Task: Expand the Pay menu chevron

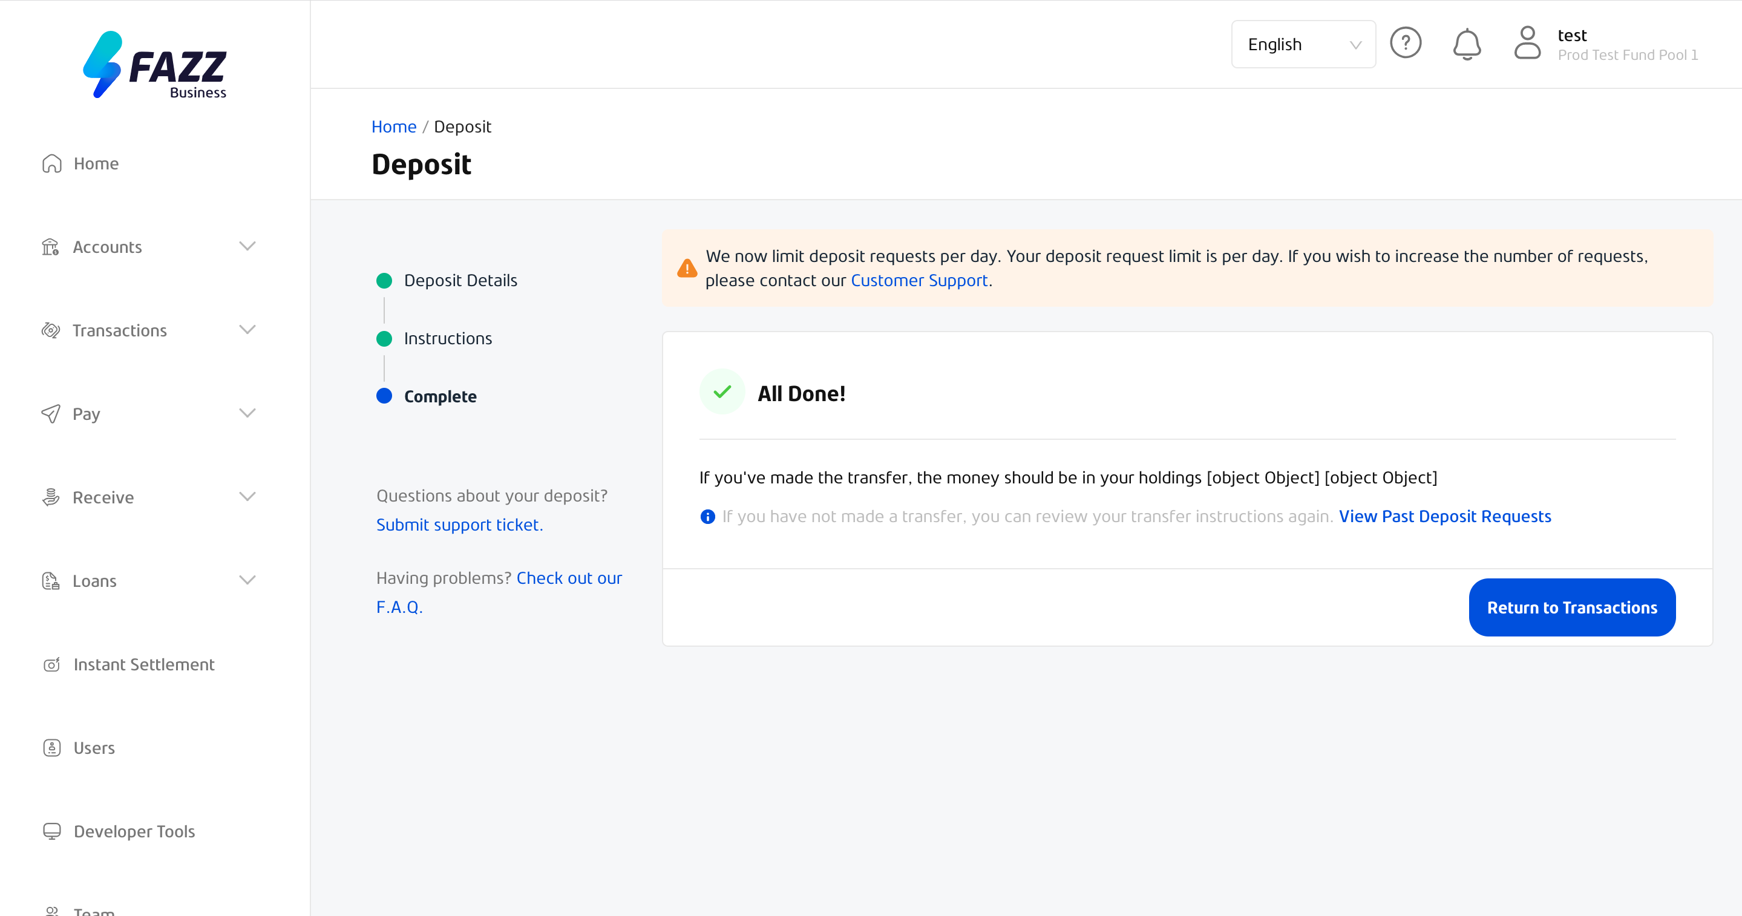Action: [x=247, y=413]
